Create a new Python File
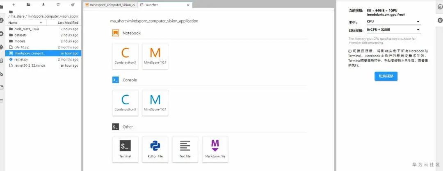 click(x=155, y=149)
